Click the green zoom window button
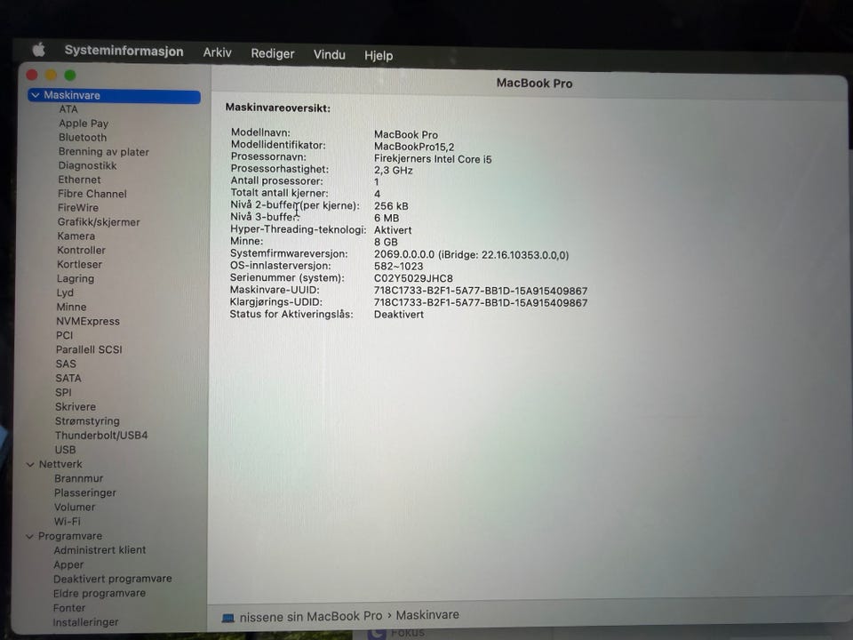 click(70, 75)
